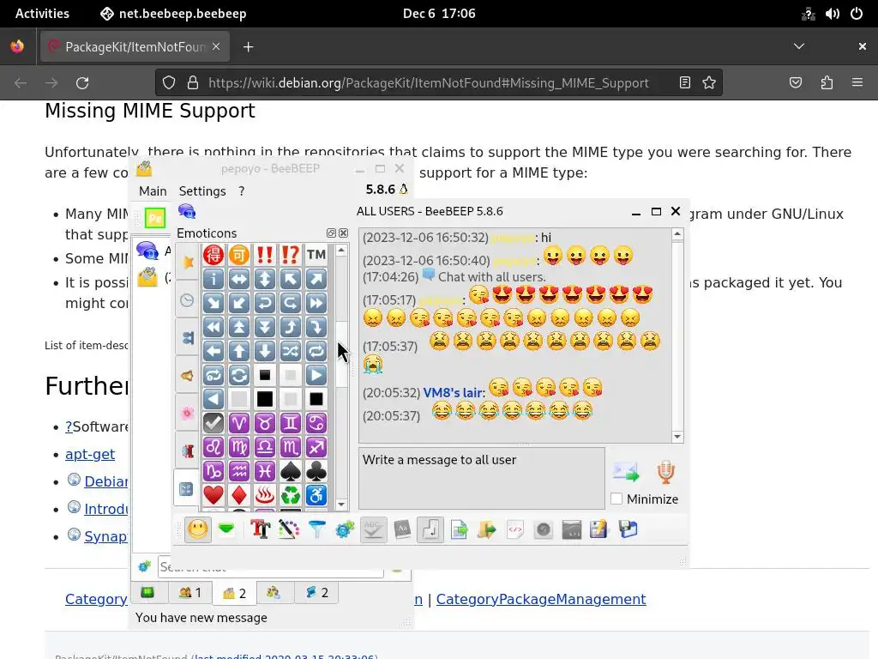Open the CategoryPackageManagement link
The width and height of the screenshot is (878, 659).
coord(541,599)
